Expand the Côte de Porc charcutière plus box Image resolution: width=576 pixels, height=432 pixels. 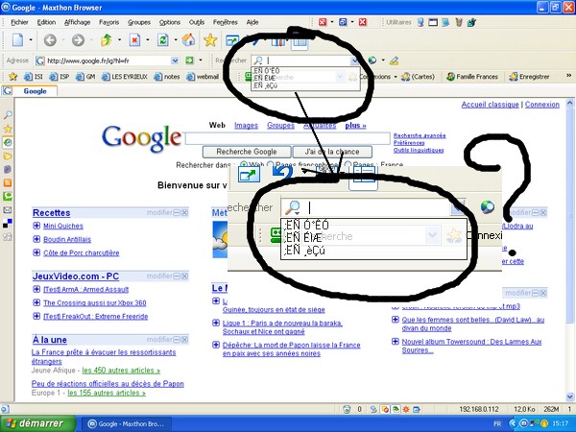[36, 252]
